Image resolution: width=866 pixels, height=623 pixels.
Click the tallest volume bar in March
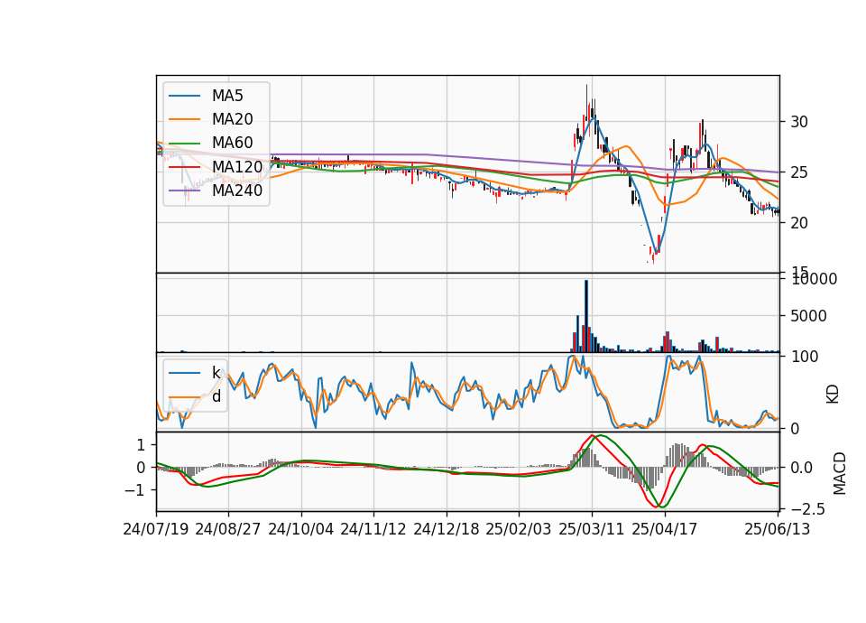tap(586, 316)
